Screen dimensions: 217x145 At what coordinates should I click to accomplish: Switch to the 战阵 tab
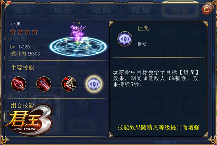102,9
